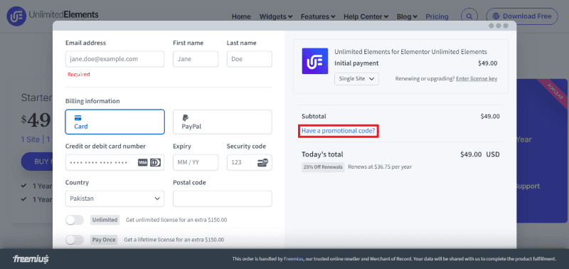Focus the card number field
The width and height of the screenshot is (569, 269).
(x=115, y=162)
